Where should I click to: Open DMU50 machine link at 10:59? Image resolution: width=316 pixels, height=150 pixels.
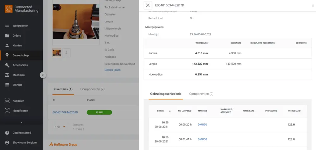pos(202,125)
